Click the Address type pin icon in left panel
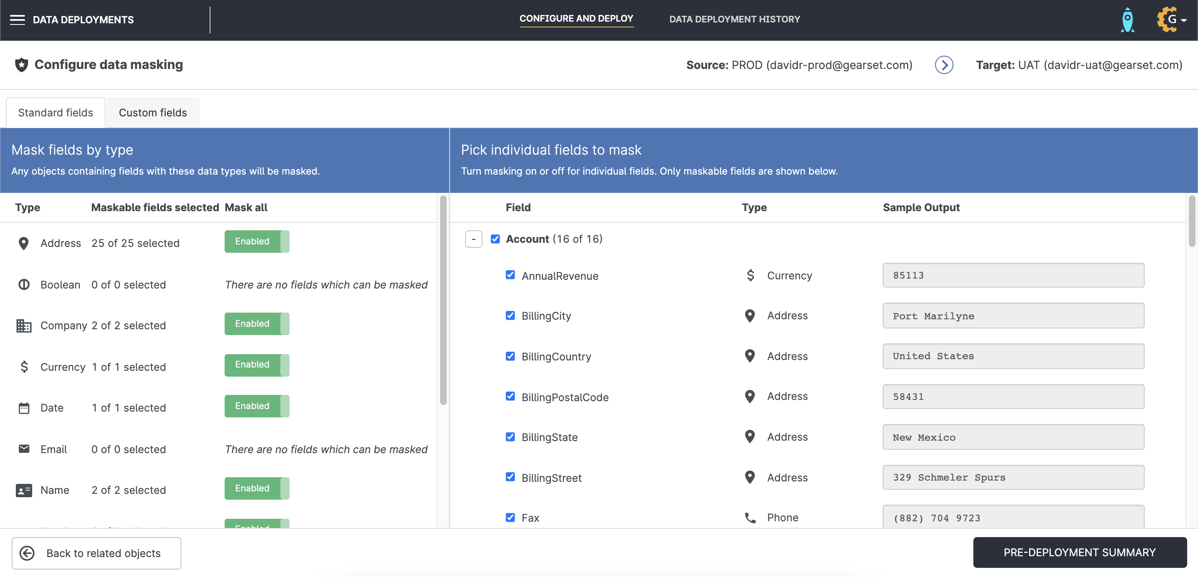Viewport: 1198px width, 577px height. [x=24, y=243]
